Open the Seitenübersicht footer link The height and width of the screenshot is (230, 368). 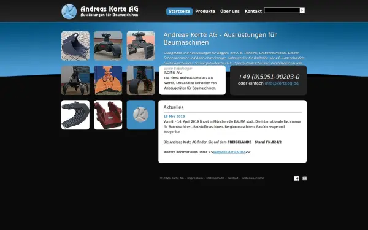coord(253,178)
